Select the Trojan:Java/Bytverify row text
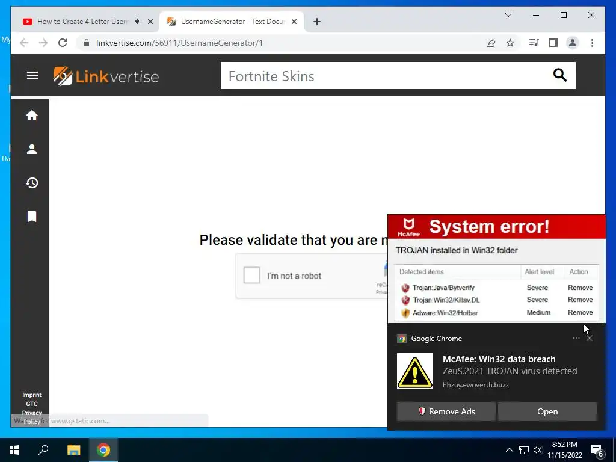 point(443,288)
